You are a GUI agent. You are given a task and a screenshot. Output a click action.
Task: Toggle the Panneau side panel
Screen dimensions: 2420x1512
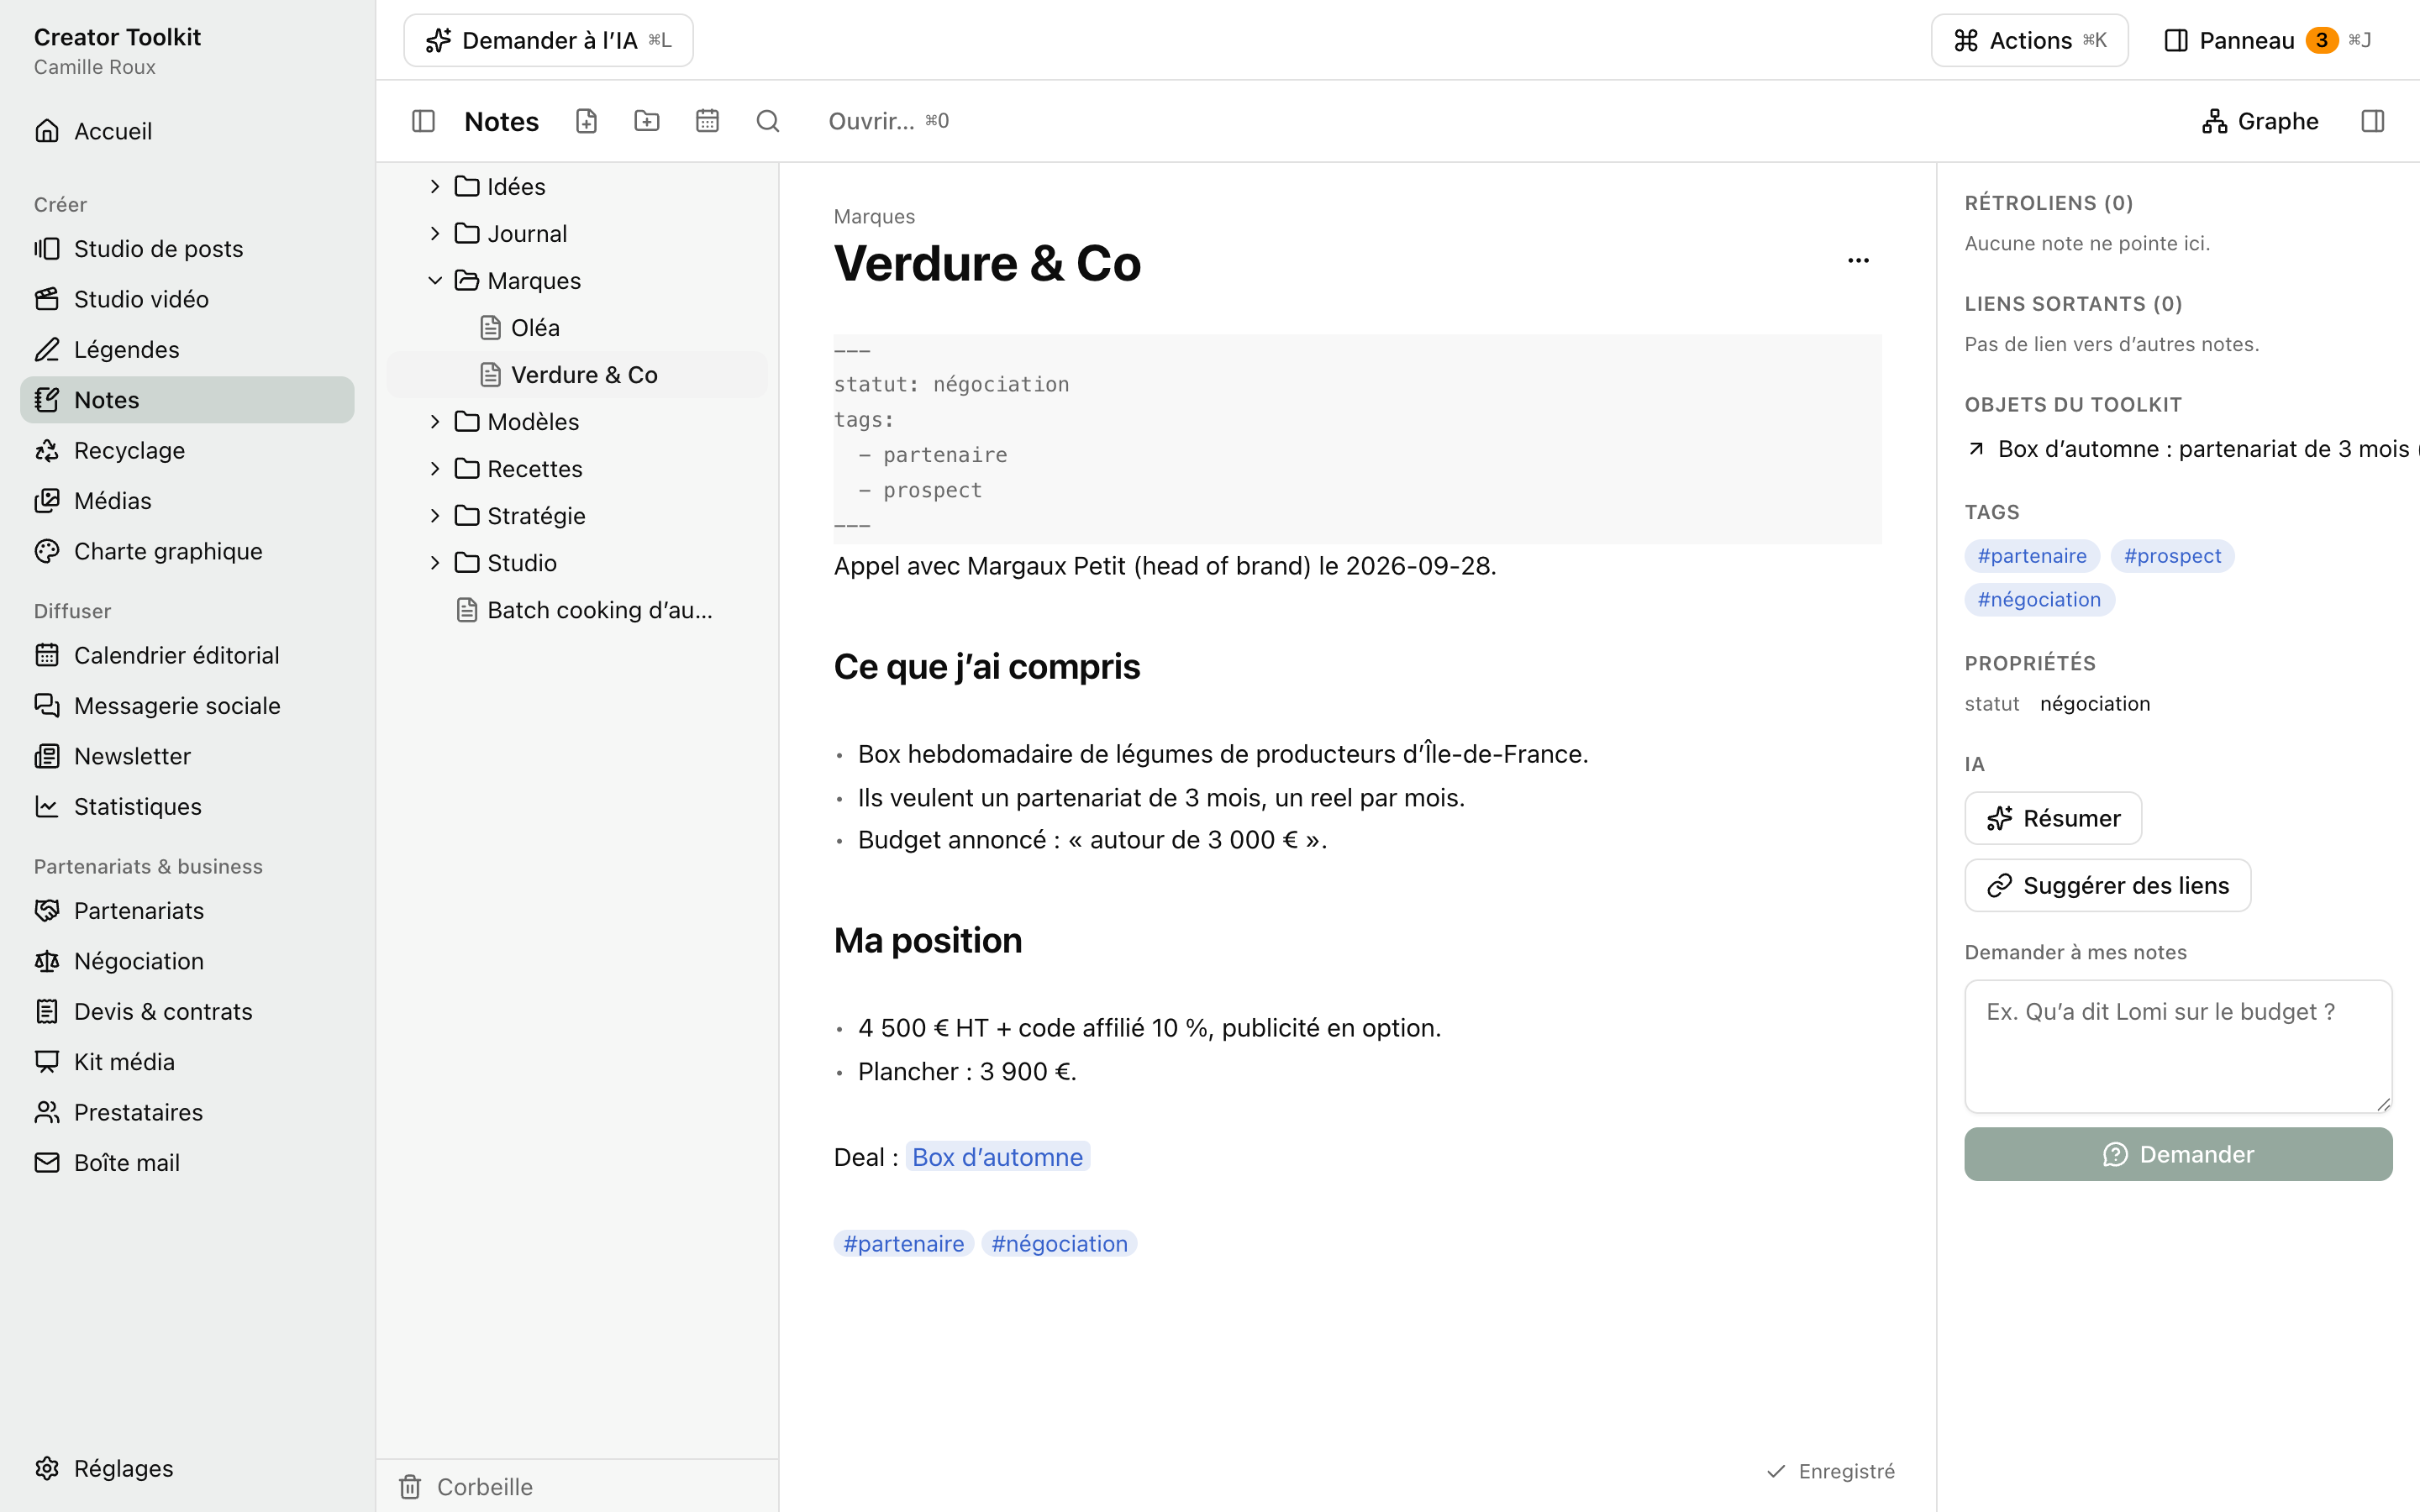tap(2267, 40)
